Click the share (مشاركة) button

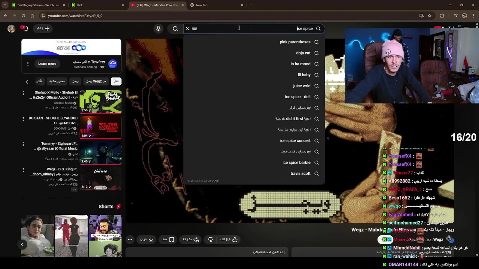[x=191, y=239]
